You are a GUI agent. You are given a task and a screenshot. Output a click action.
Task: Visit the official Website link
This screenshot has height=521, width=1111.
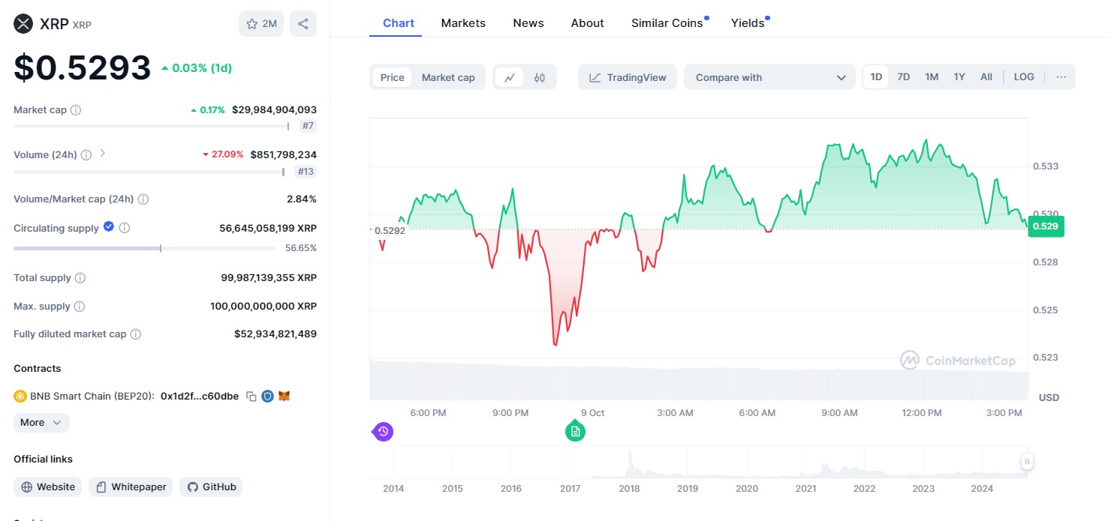(48, 487)
